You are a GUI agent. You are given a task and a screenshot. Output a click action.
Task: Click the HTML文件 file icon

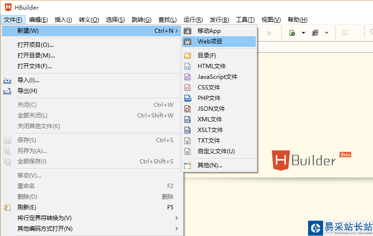pos(187,66)
